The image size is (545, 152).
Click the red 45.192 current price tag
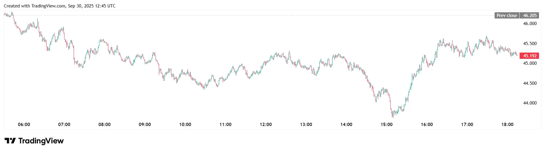point(530,56)
